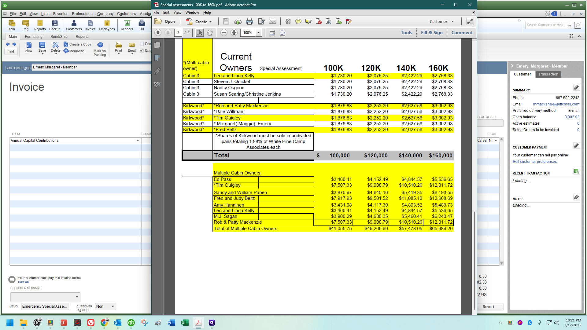
Task: Click the mmackenzie email address link
Action: (556, 104)
